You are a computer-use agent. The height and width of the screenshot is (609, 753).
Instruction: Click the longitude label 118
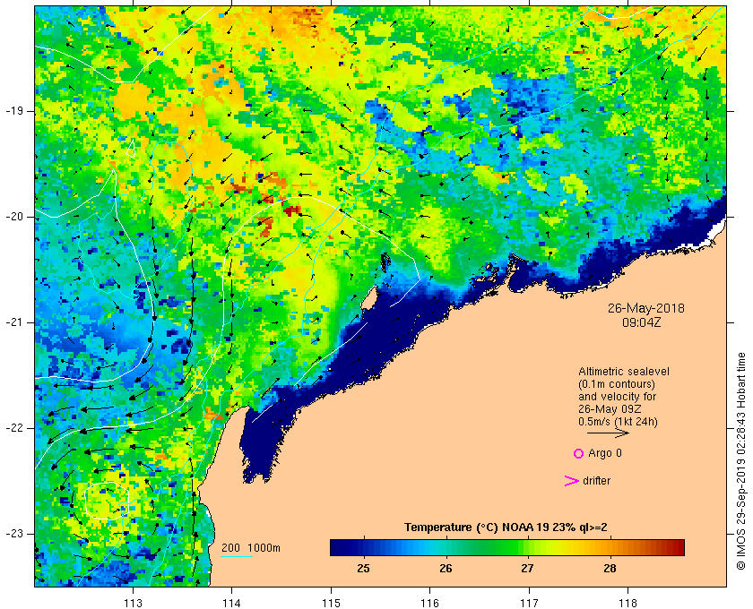[627, 603]
